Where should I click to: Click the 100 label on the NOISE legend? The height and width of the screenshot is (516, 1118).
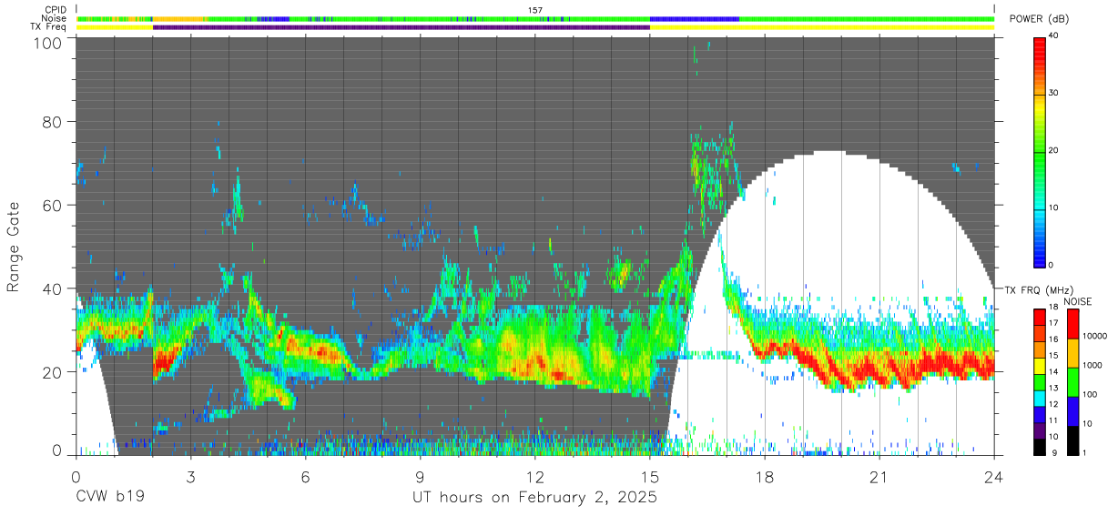click(x=1089, y=394)
